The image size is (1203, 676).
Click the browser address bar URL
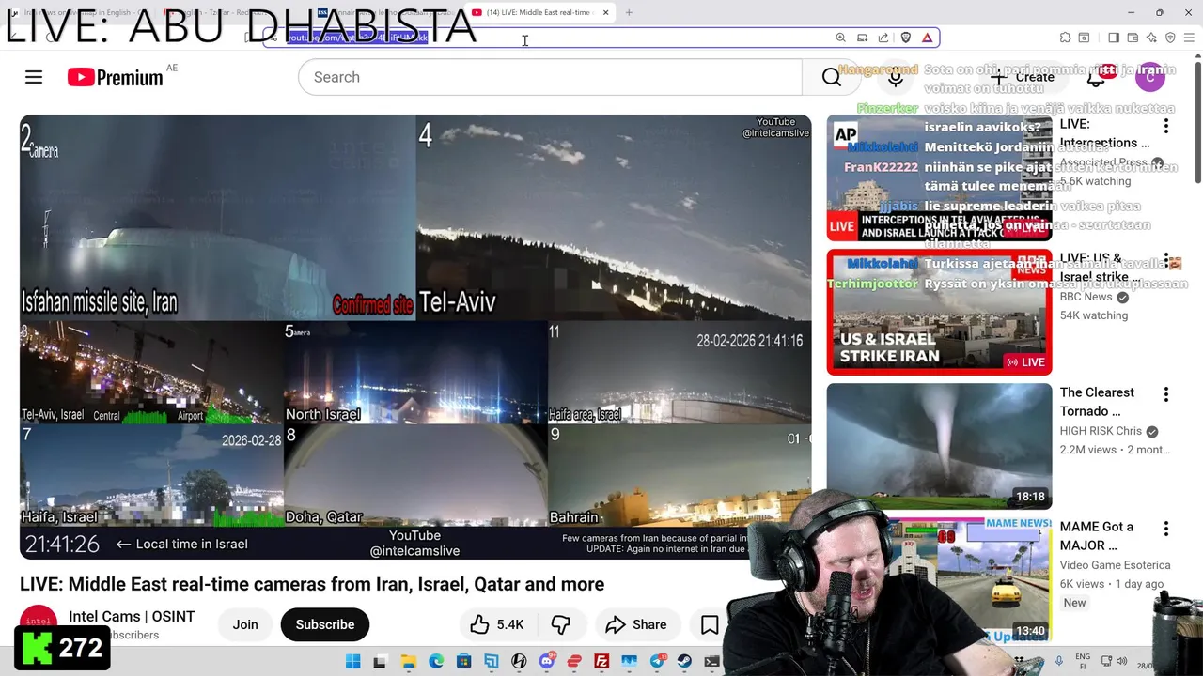point(357,38)
